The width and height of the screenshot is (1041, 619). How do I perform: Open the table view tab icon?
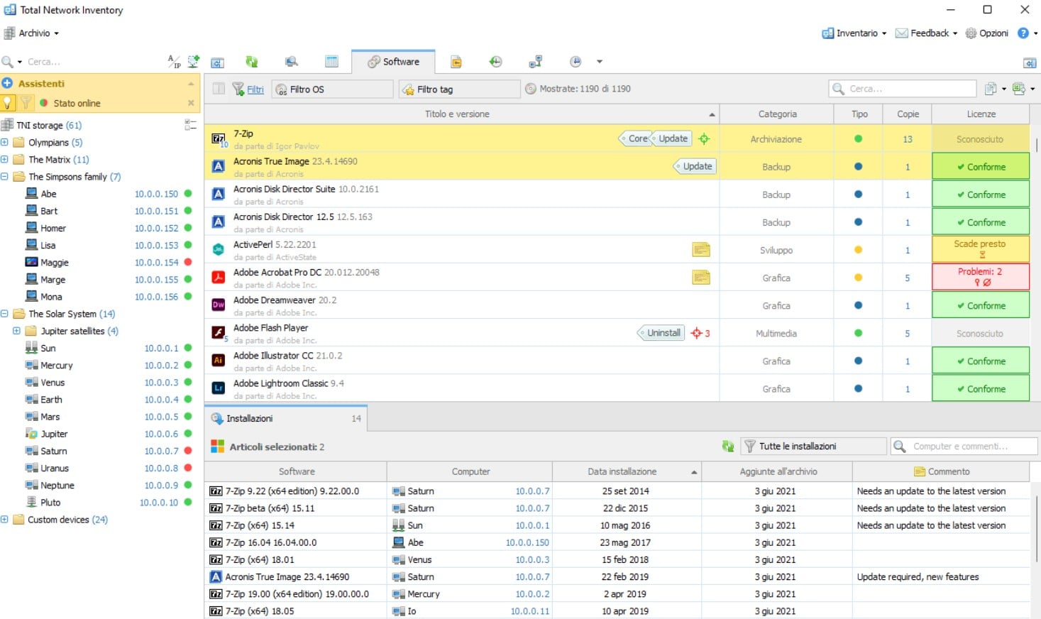[x=331, y=62]
